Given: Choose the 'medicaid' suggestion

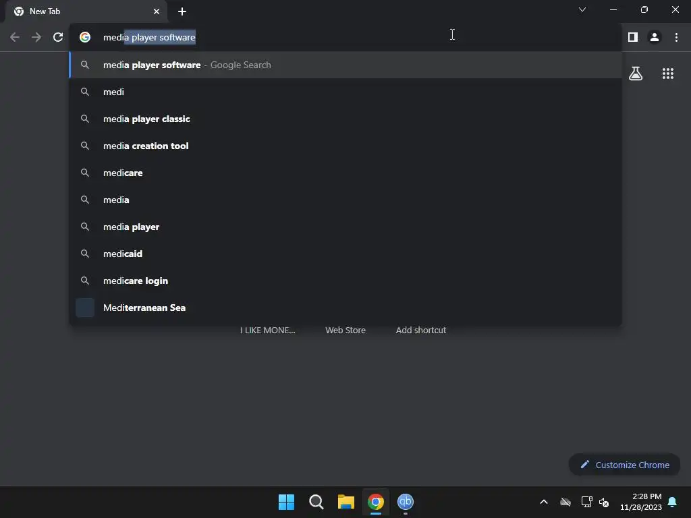Looking at the screenshot, I should click(x=346, y=254).
